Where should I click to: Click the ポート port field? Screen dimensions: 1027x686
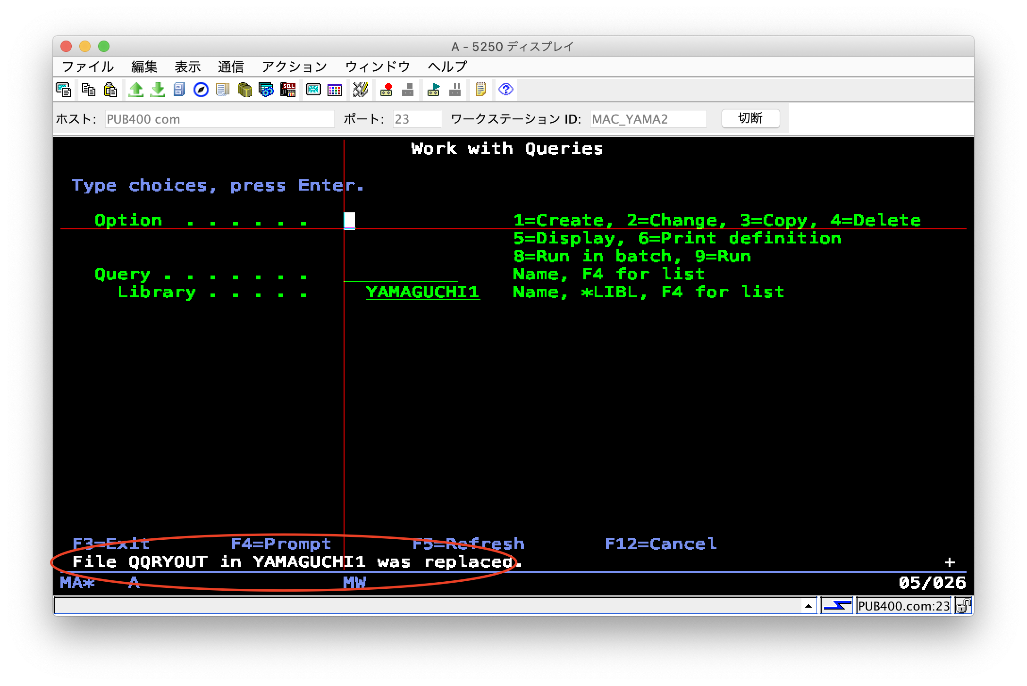417,119
